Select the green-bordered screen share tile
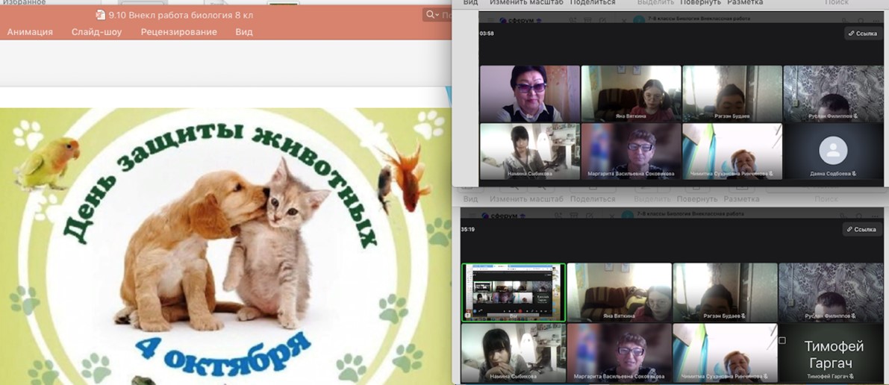 (514, 292)
